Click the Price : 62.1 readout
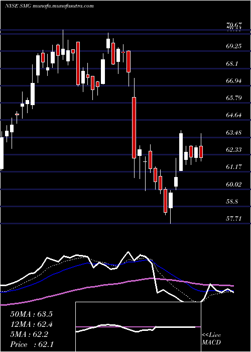The width and height of the screenshot is (251, 352). [x=31, y=344]
